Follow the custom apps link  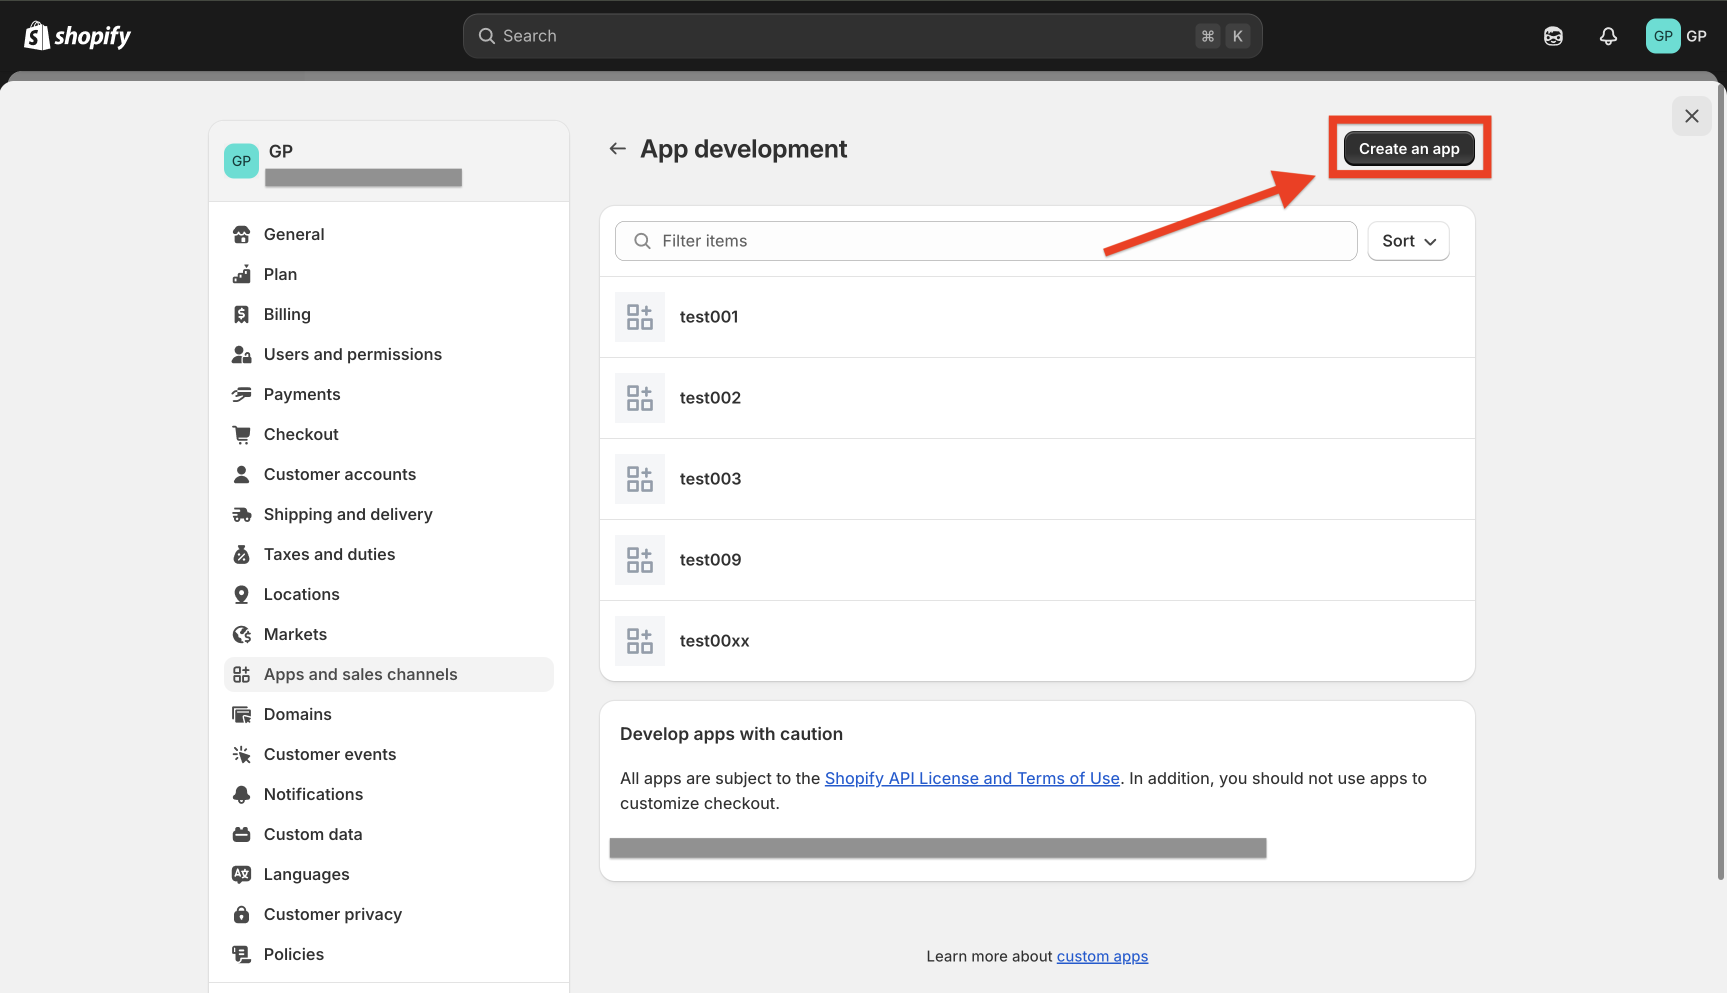[1102, 956]
